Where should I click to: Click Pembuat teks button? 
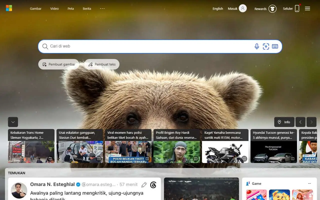[102, 64]
